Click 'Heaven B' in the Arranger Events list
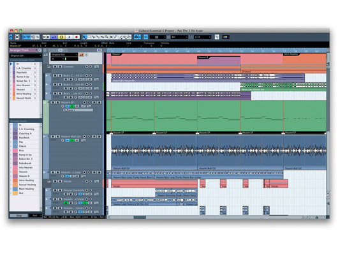 pos(24,176)
